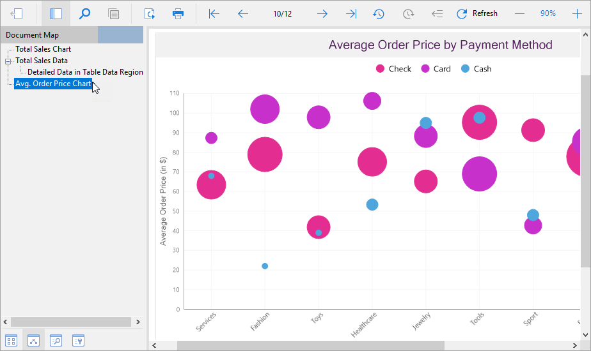Toggle the sidebar panel button
The height and width of the screenshot is (351, 591).
56,14
